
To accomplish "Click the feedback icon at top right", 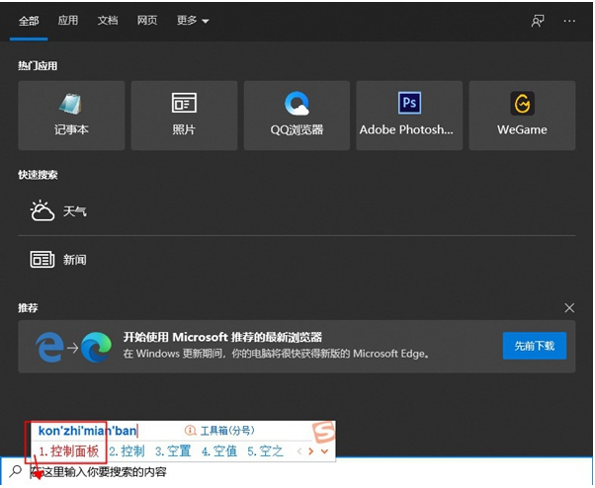I will [x=539, y=20].
